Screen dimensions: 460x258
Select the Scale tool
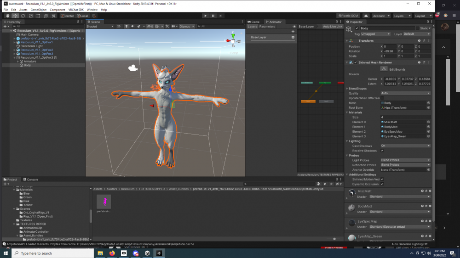30,16
